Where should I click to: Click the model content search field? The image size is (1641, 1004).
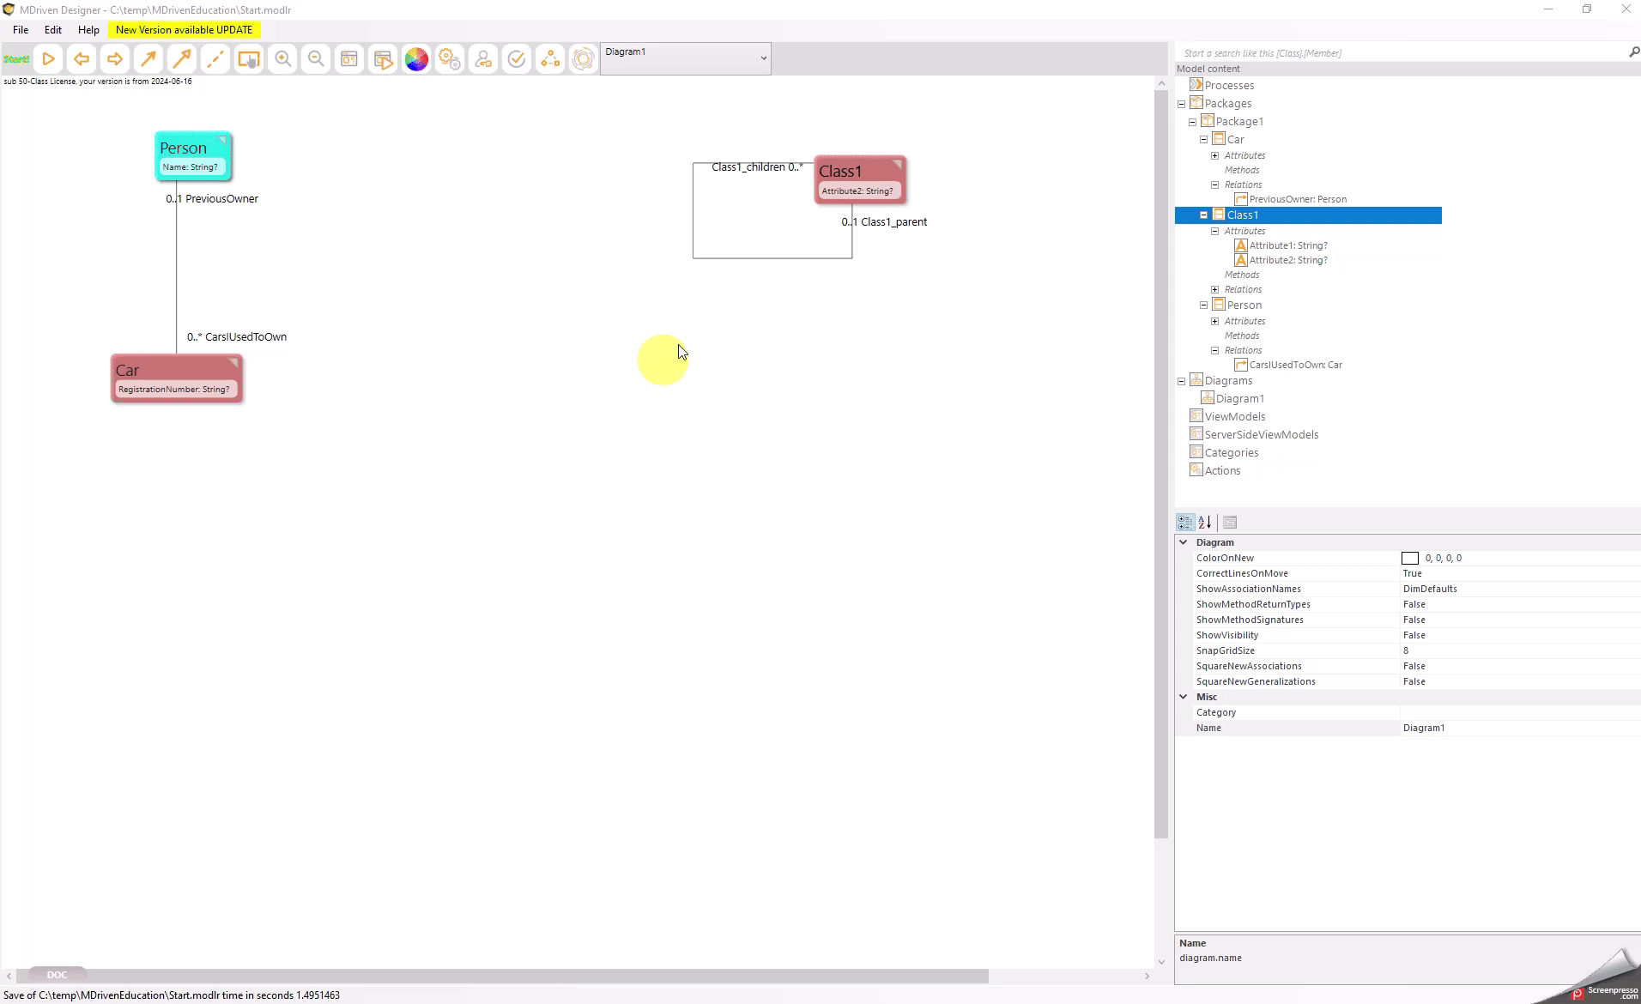[x=1399, y=53]
